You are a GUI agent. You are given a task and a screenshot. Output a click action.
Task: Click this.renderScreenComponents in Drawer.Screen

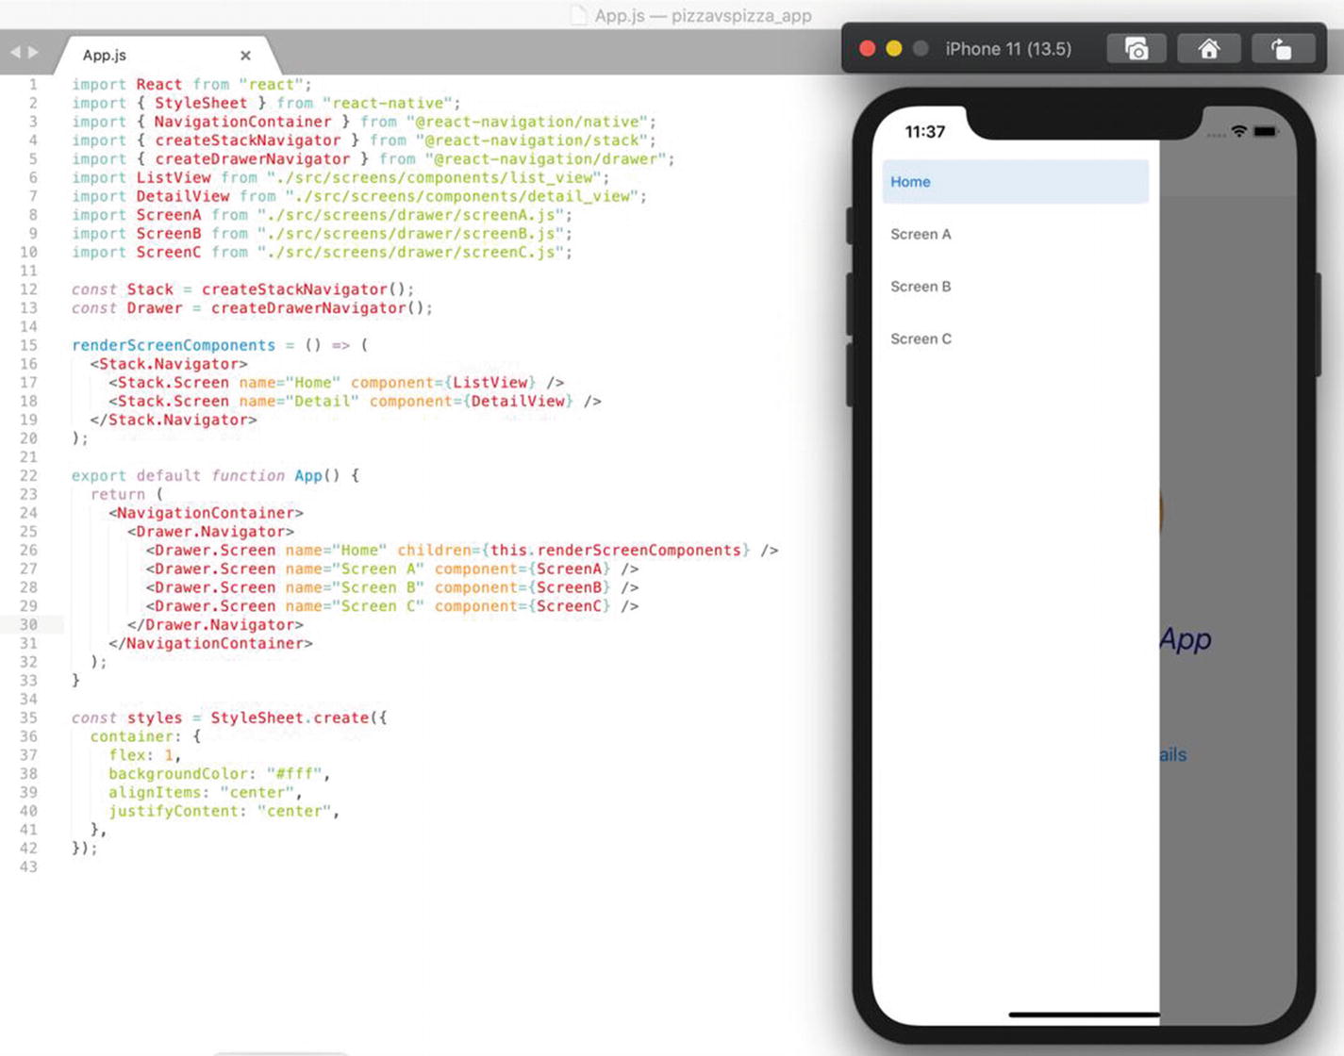[615, 550]
